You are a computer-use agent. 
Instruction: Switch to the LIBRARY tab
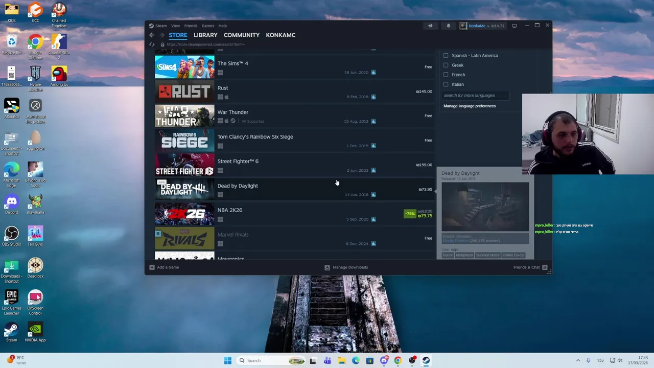[x=205, y=35]
